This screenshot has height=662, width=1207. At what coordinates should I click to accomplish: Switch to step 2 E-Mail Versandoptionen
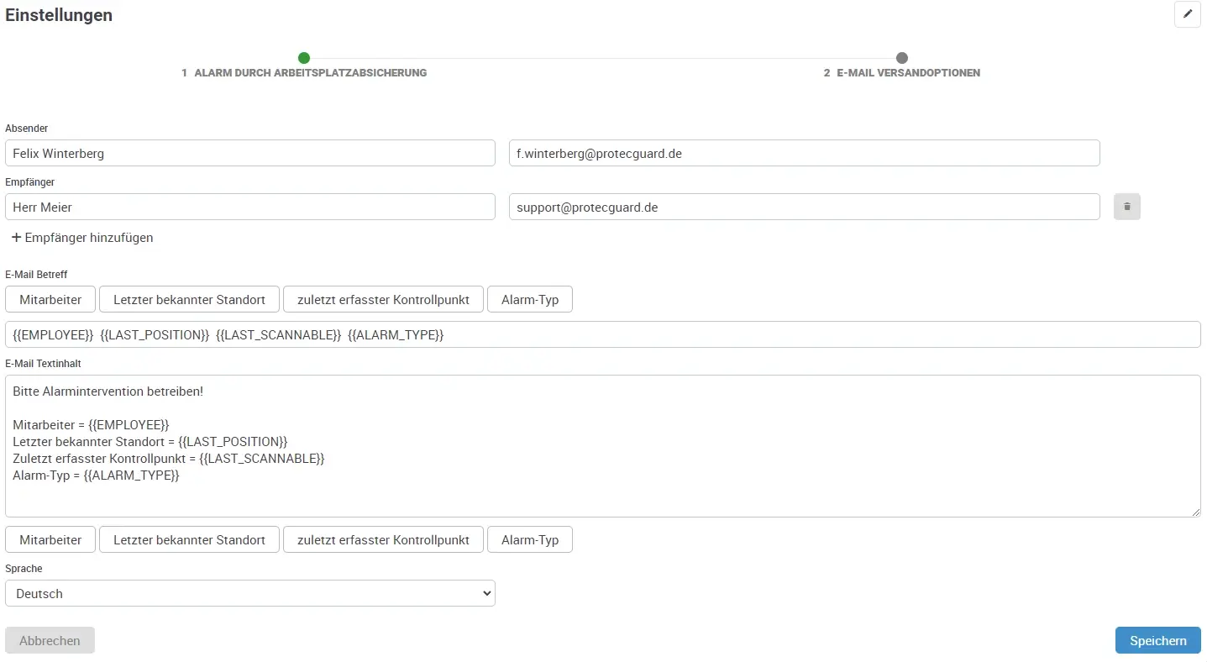pyautogui.click(x=901, y=58)
